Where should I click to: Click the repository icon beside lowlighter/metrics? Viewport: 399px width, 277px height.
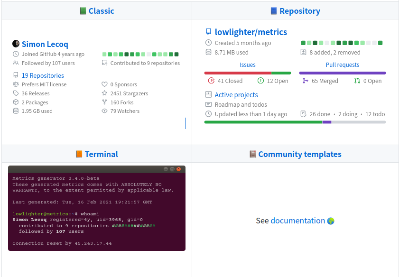click(x=208, y=31)
